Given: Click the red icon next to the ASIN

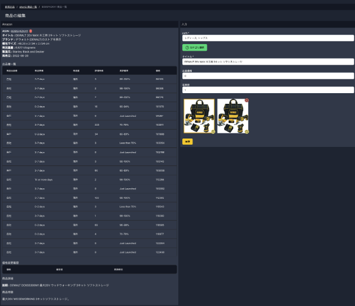Looking at the screenshot, I should click(x=31, y=31).
